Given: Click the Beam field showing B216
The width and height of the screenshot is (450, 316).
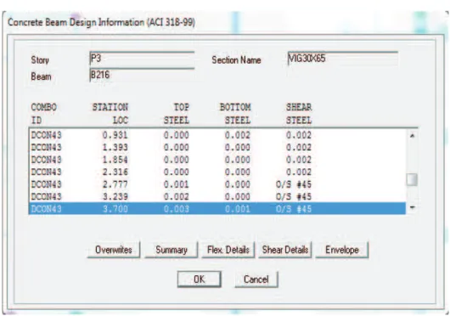Looking at the screenshot, I should tap(142, 76).
